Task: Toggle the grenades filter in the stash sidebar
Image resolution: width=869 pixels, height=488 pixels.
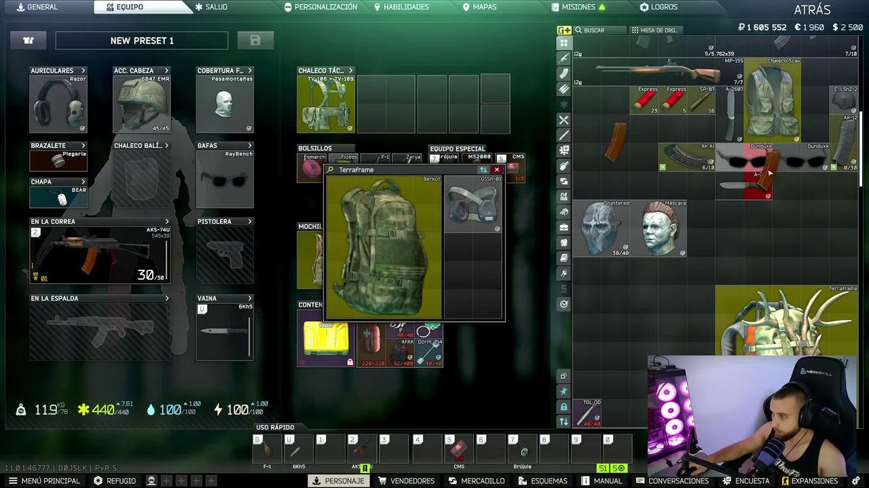Action: click(x=563, y=166)
